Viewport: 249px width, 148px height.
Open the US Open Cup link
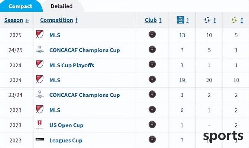click(x=67, y=125)
